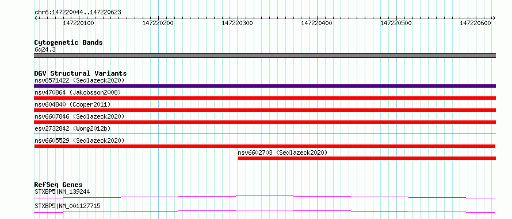Select the red bar under nsv604840
512x219 pixels.
[x=265, y=110]
